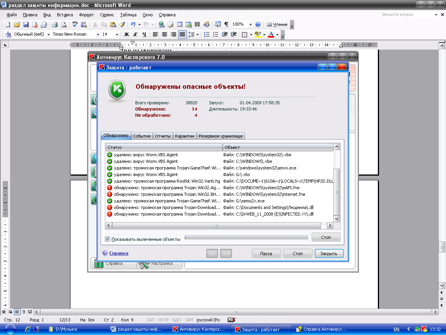This screenshot has height=335, width=446.
Task: Insert bulleted list
Action: 216,35
